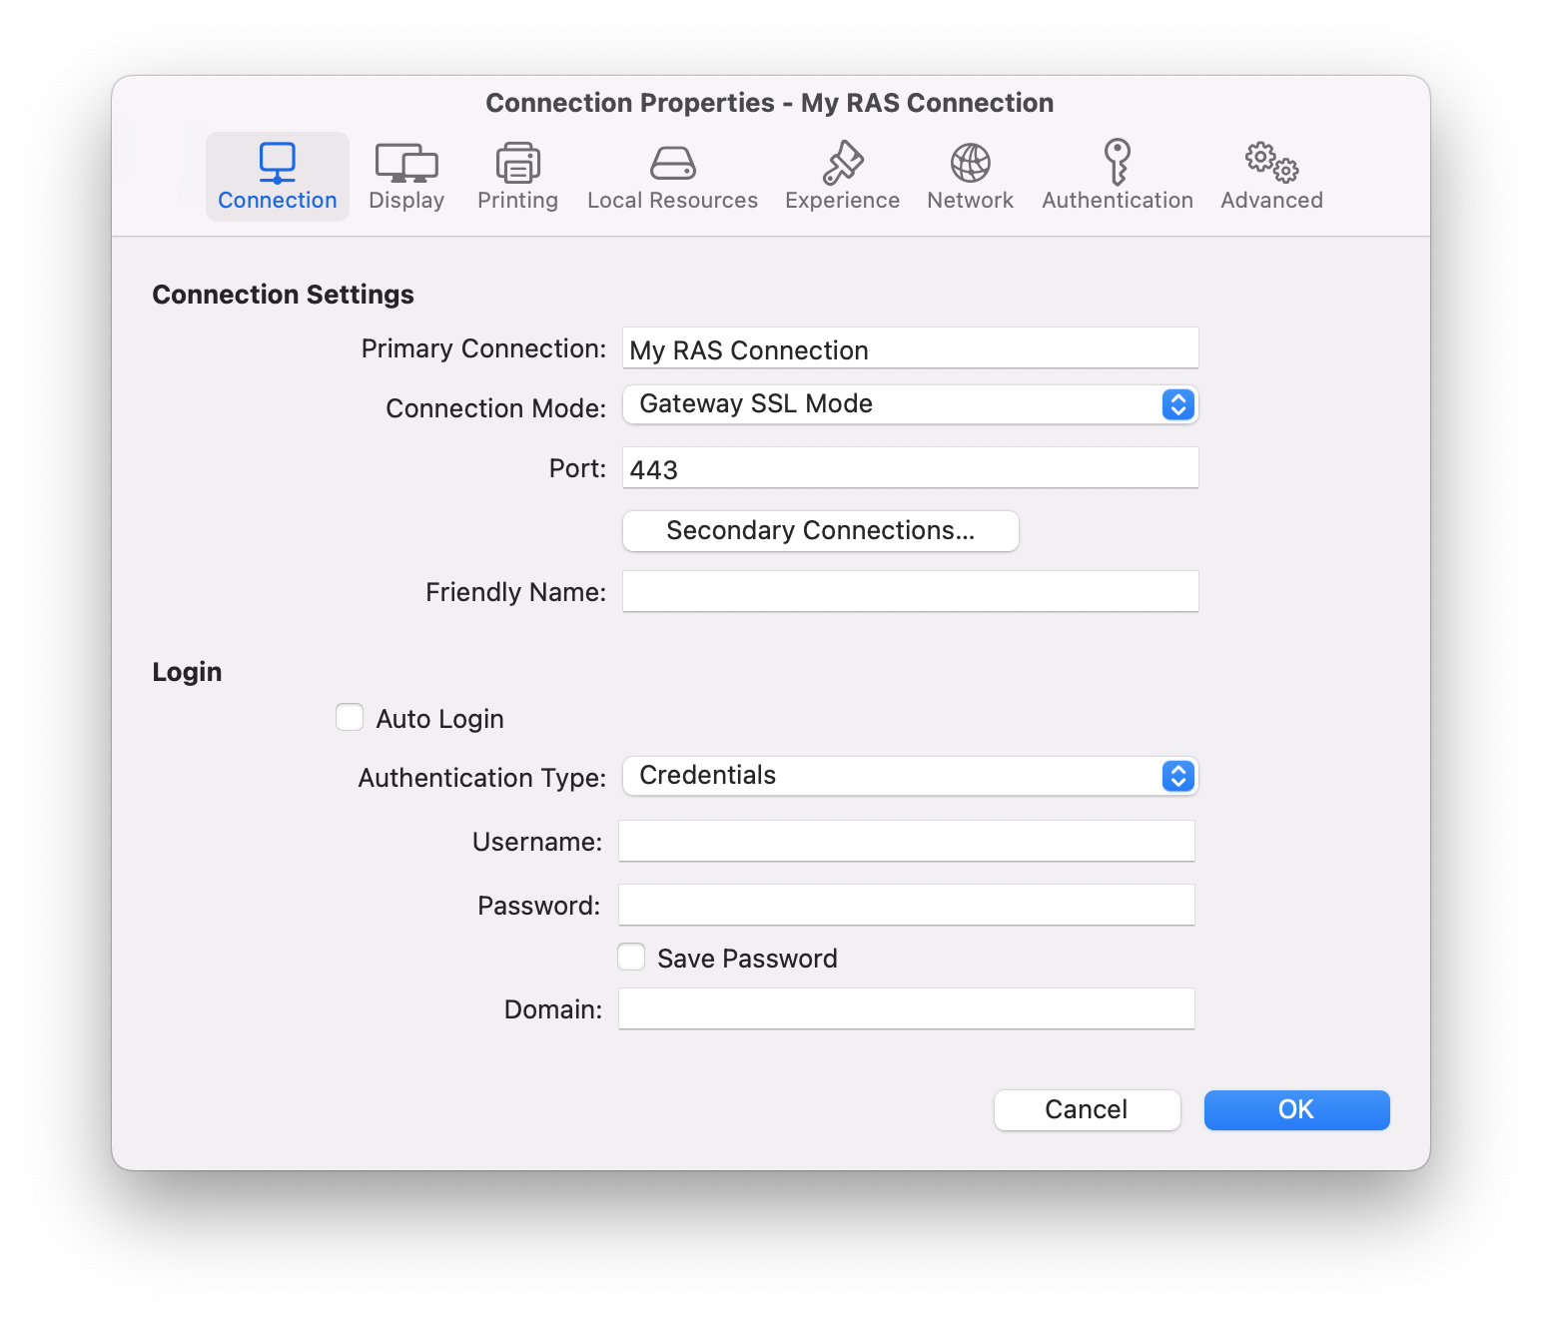This screenshot has width=1542, height=1318.
Task: Confirm settings with the OK button
Action: (x=1297, y=1110)
